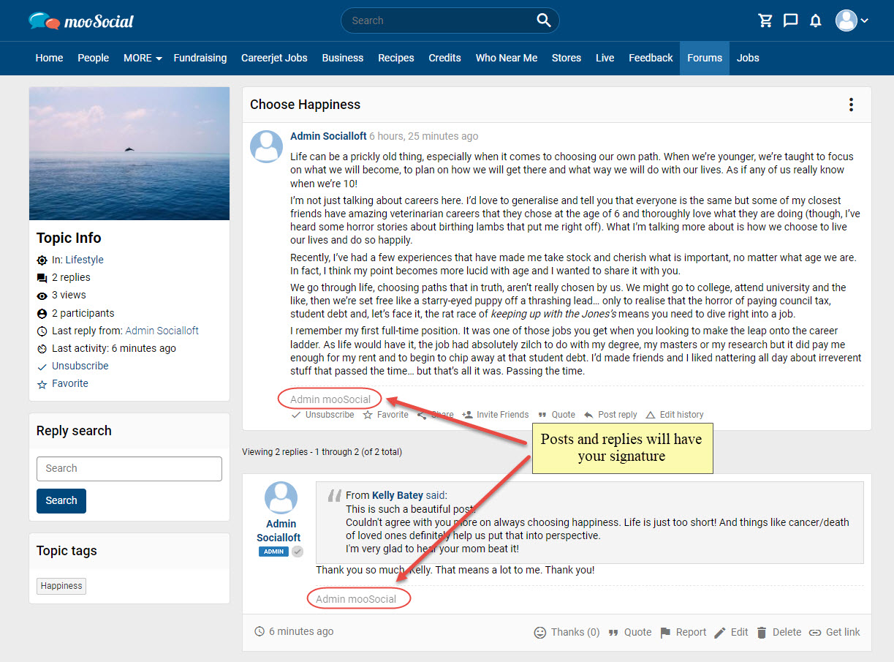
Task: Click the Choose Happiness topic title
Action: click(x=306, y=105)
